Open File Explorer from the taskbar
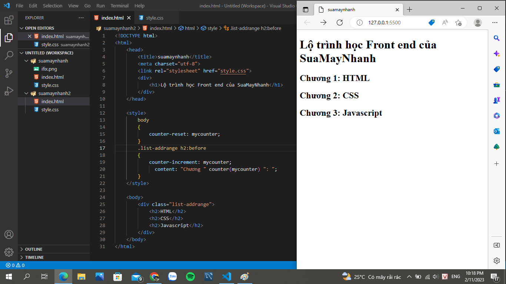Screen dimensions: 506x284 point(81,277)
